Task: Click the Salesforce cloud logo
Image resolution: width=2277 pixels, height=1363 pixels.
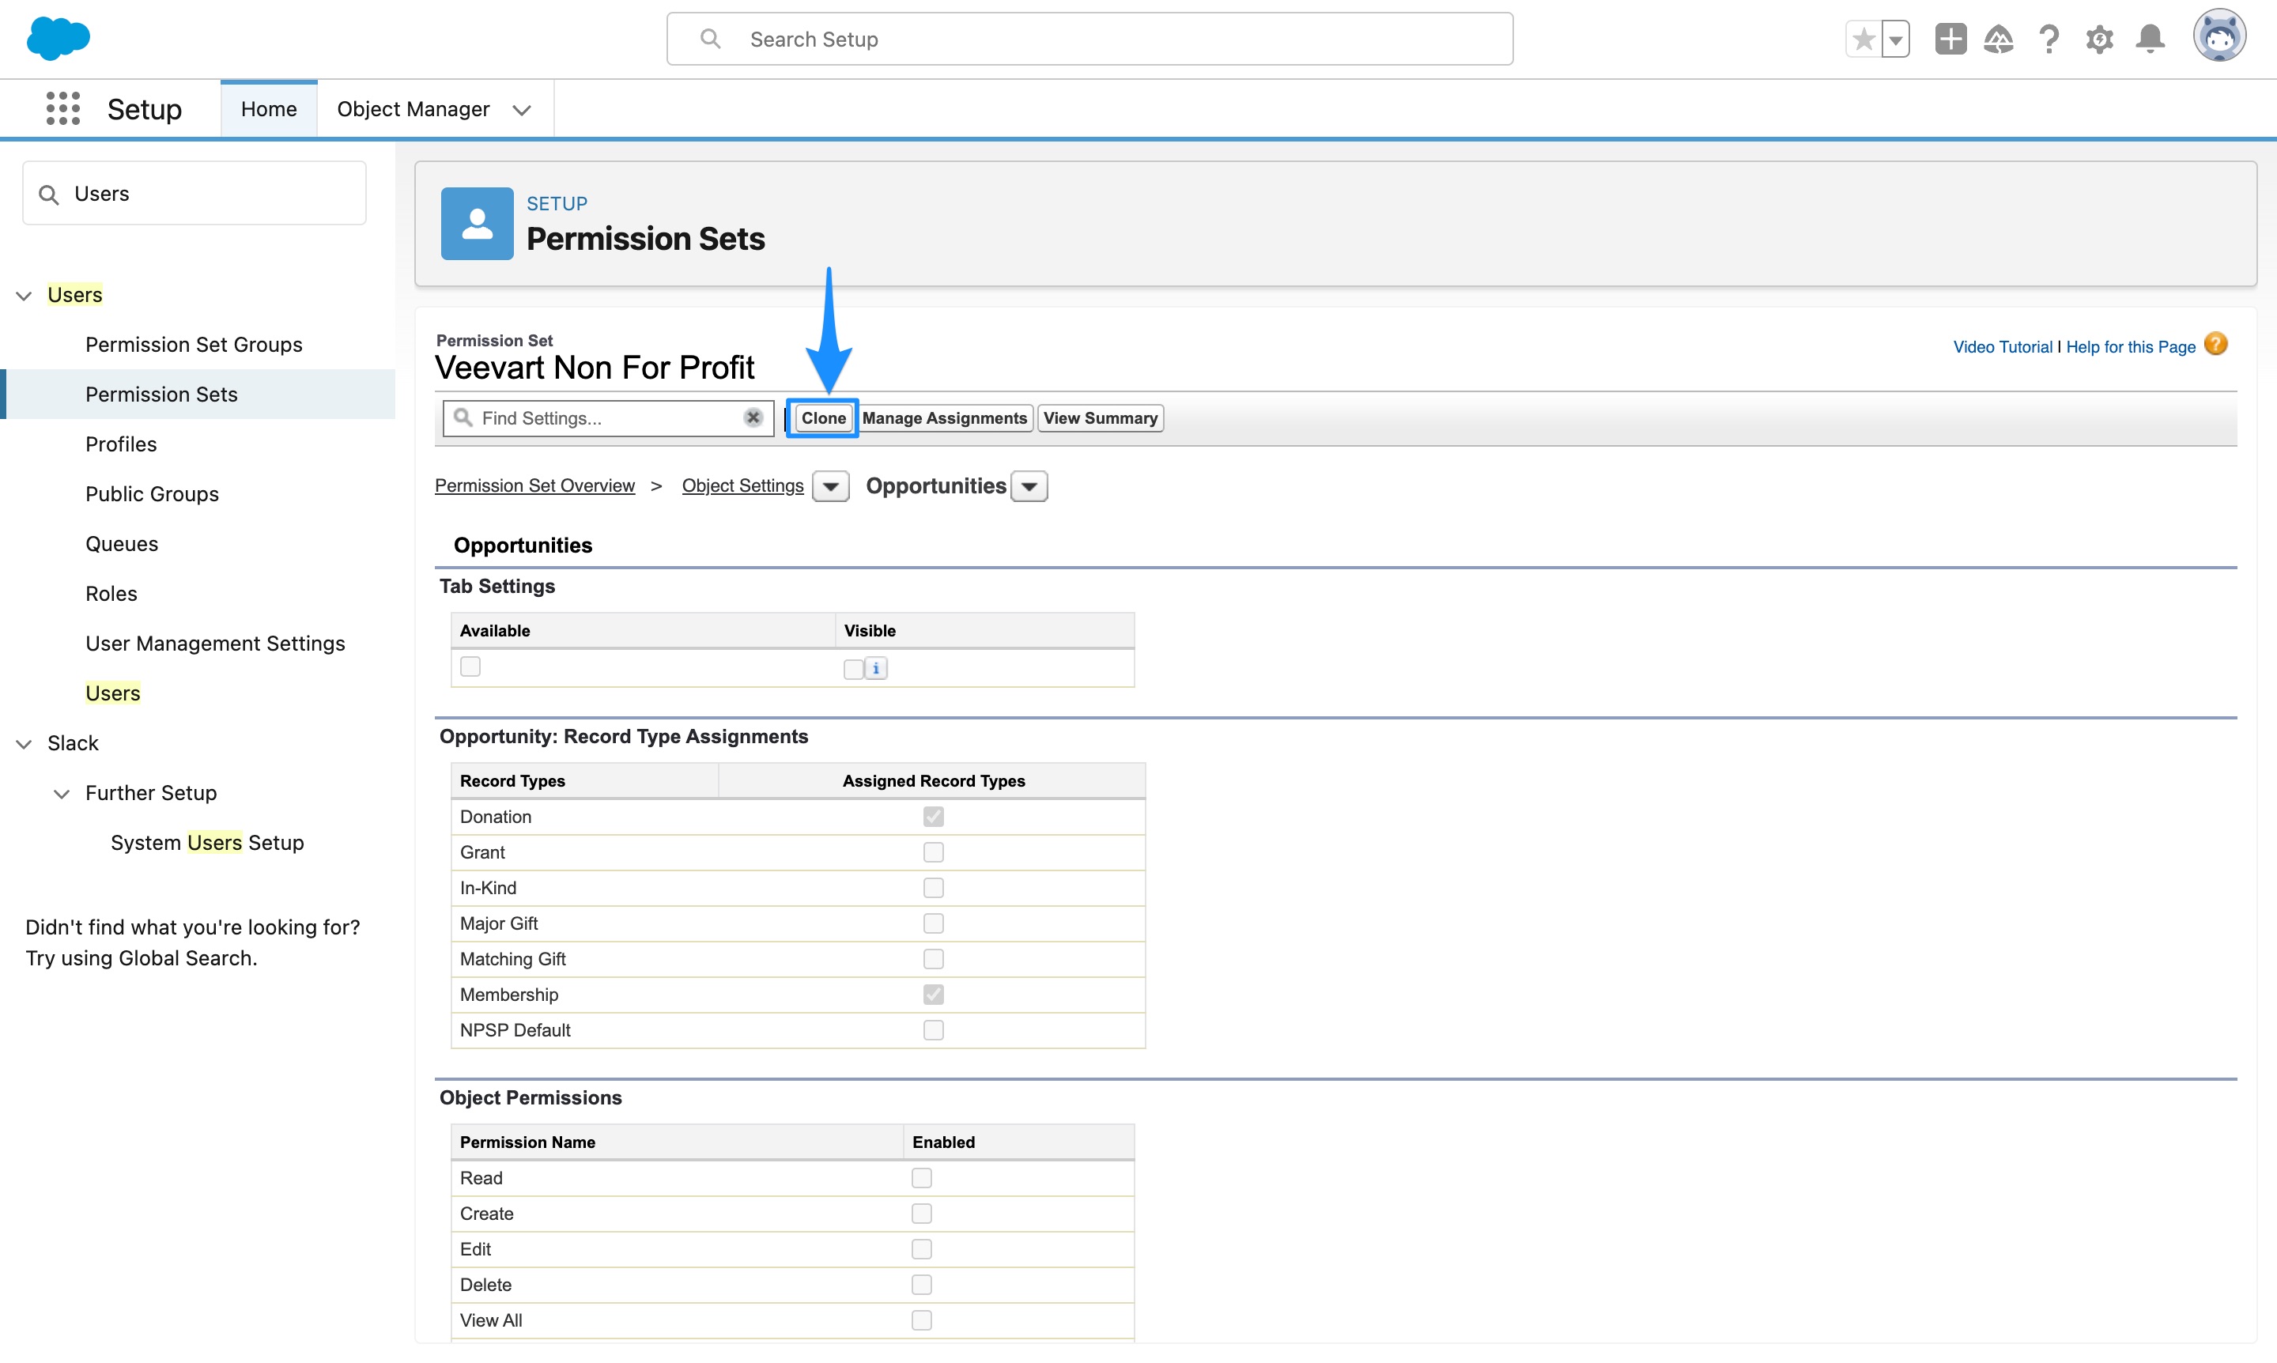Action: (58, 39)
